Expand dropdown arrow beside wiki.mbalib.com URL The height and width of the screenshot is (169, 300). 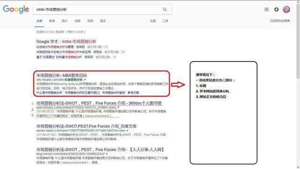click(85, 80)
